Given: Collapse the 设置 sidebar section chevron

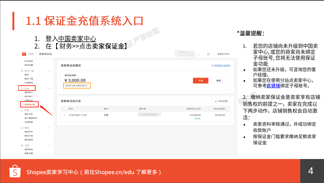Looking at the screenshot, I should (49, 146).
